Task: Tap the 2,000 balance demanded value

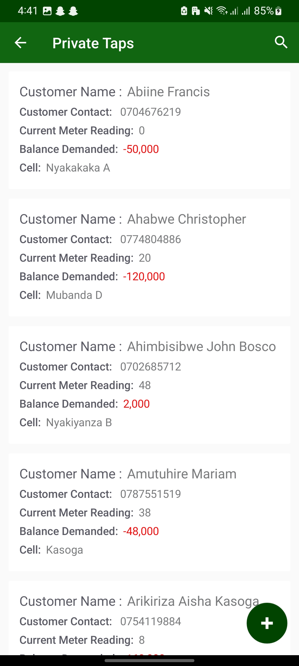Action: tap(136, 404)
